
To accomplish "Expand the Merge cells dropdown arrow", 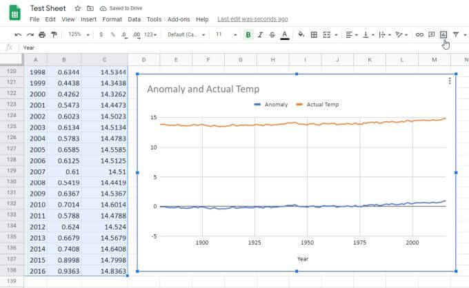I will (x=336, y=35).
